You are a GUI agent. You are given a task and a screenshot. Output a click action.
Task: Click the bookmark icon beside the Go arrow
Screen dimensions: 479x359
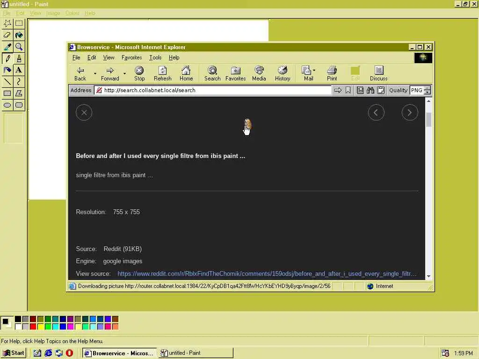point(348,90)
